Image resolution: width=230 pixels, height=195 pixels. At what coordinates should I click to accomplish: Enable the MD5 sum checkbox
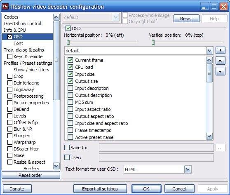(x=70, y=102)
